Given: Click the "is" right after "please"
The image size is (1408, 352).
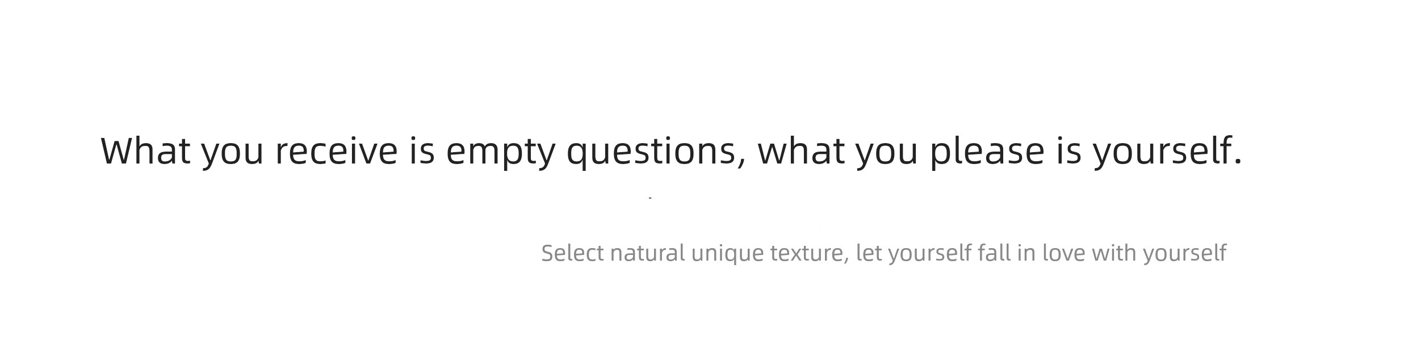Looking at the screenshot, I should (1068, 151).
